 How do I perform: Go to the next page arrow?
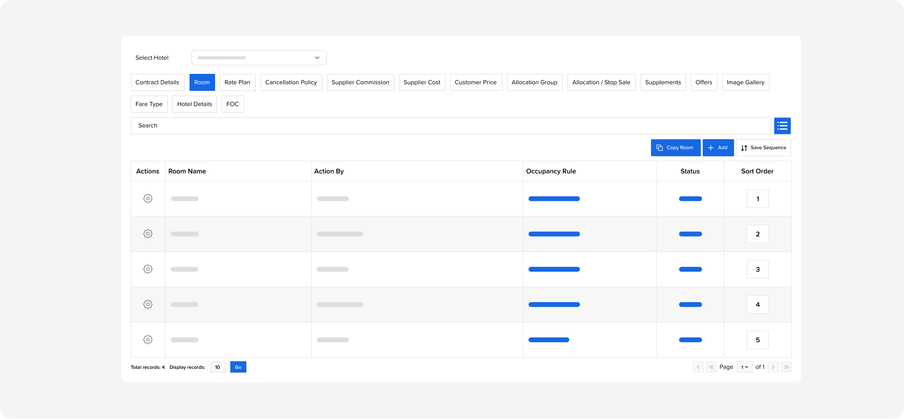click(773, 367)
